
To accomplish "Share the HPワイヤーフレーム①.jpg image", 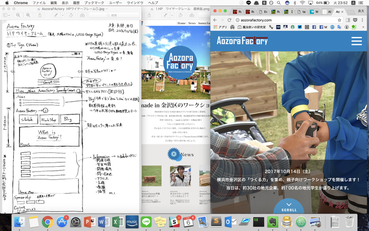I will 40,15.
